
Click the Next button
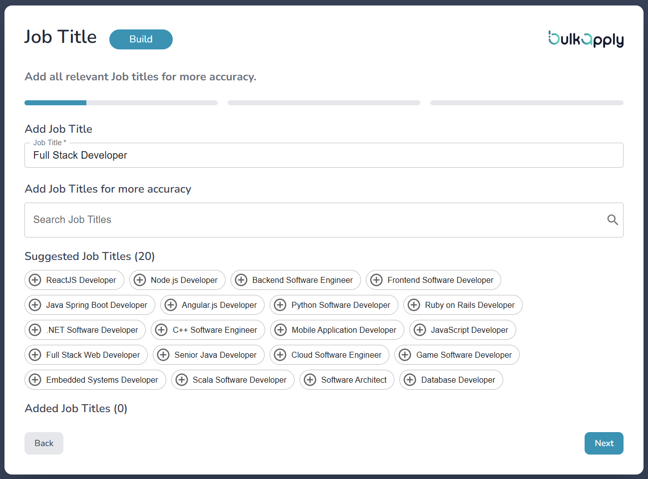(604, 443)
